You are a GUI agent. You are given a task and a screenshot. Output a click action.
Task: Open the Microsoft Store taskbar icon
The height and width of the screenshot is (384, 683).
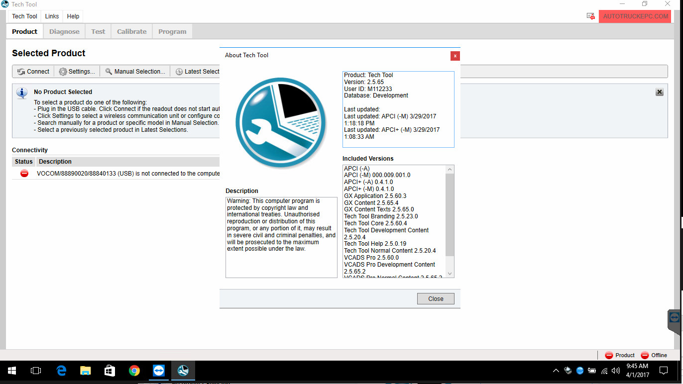point(110,371)
